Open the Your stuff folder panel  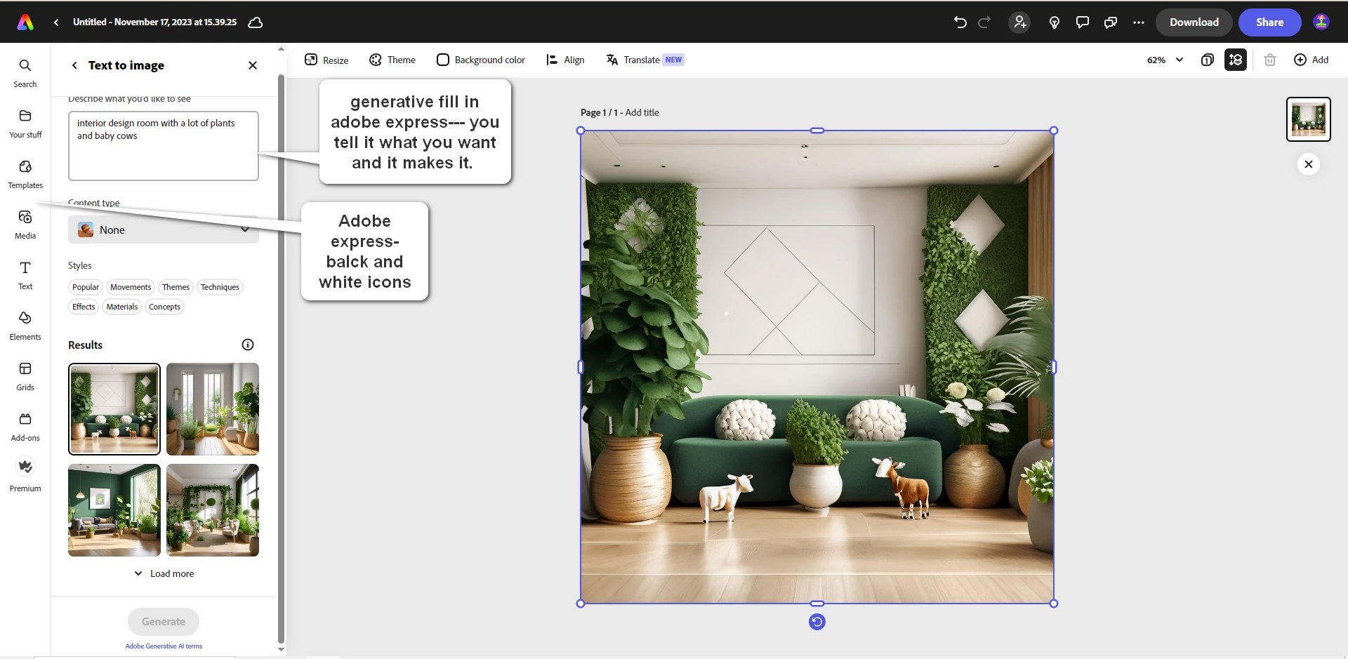tap(25, 124)
